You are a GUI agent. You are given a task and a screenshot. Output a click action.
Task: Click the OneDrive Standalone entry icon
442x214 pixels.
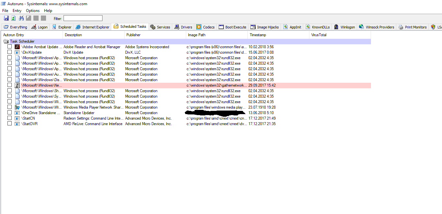[17, 113]
